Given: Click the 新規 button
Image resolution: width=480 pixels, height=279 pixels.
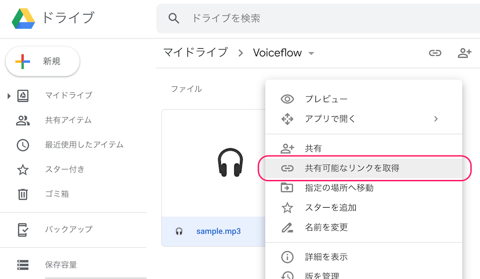Looking at the screenshot, I should click(43, 61).
